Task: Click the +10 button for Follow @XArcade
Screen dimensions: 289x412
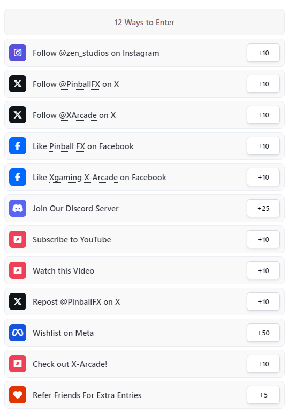Action: click(263, 115)
